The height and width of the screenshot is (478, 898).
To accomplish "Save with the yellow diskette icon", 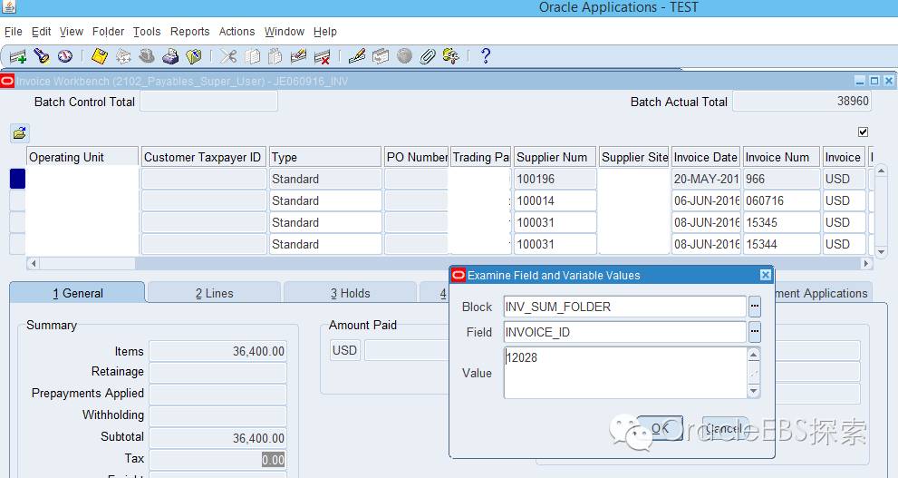I will click(100, 56).
